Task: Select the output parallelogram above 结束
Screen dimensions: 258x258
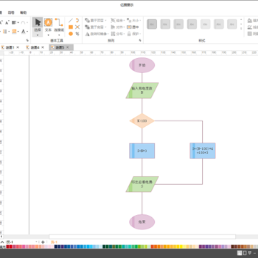Action: 142,184
